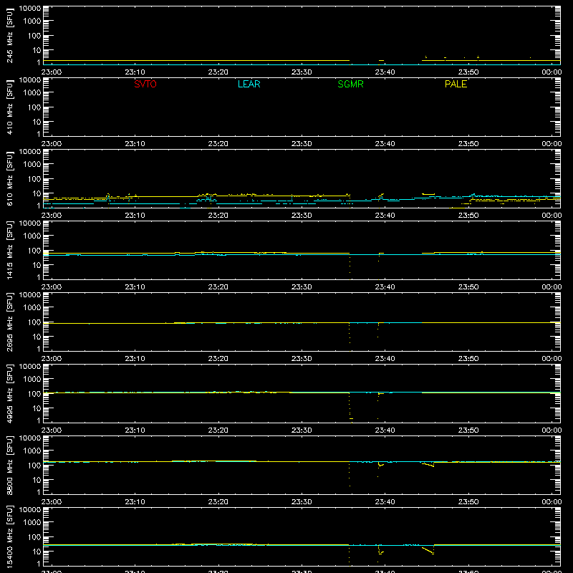Select the 4995 MHz [SFU] axis title
The height and width of the screenshot is (573, 573).
coord(10,394)
